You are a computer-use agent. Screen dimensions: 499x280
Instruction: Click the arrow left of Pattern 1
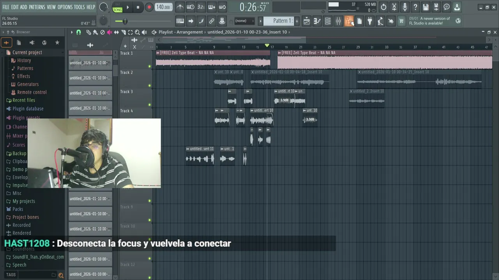[x=261, y=21]
